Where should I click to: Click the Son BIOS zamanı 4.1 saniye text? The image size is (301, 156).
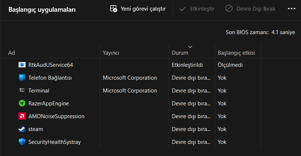(260, 32)
